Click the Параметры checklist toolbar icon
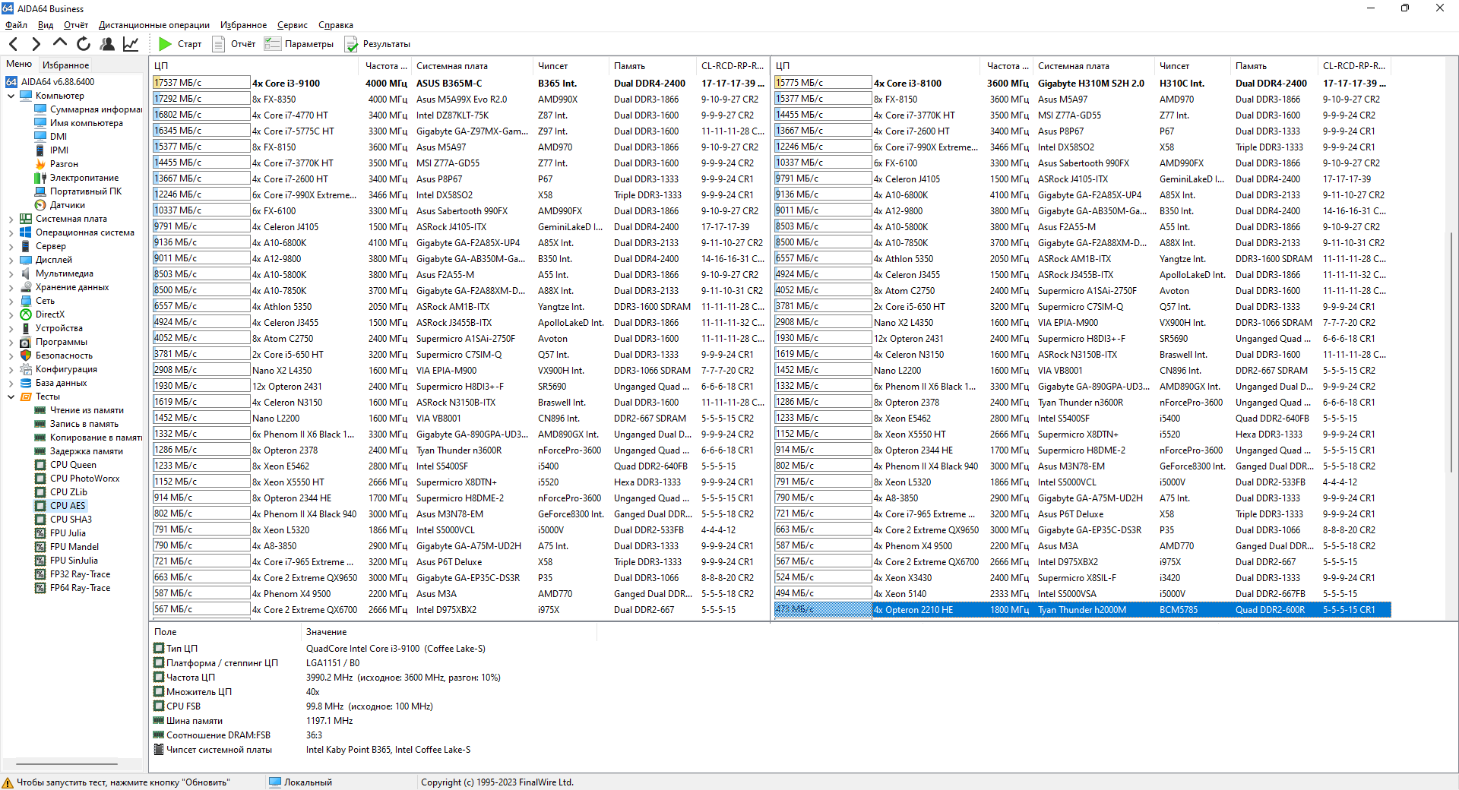Image resolution: width=1459 pixels, height=790 pixels. pos(273,44)
